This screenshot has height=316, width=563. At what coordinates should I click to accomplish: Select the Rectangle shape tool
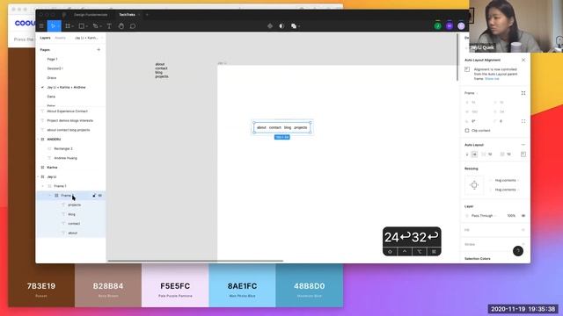click(x=82, y=25)
